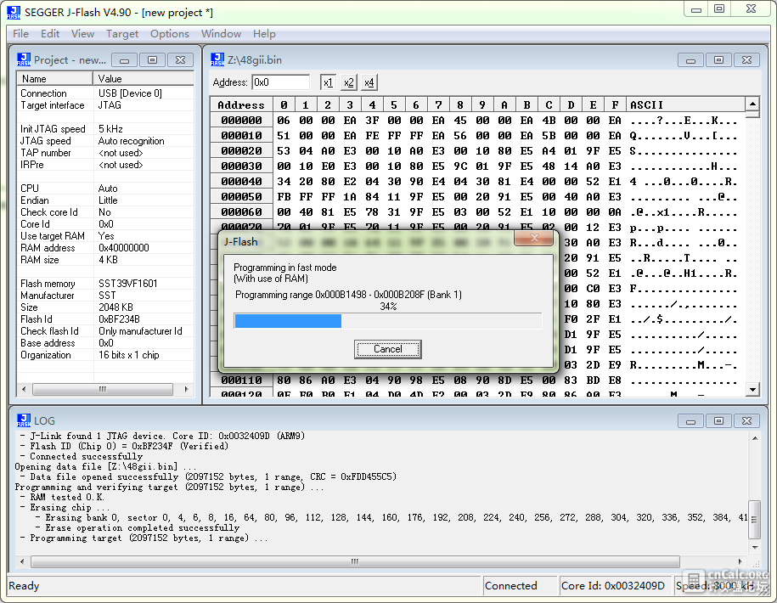
Task: Select the Flash memory SST39VF1601 row
Action: click(105, 284)
